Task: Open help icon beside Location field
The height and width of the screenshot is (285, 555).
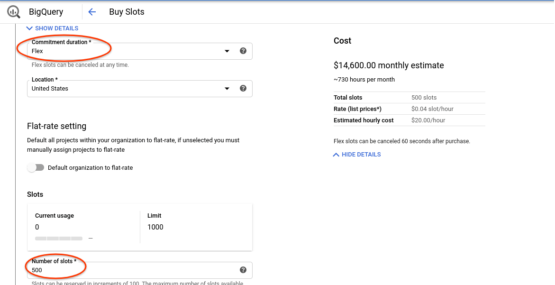Action: click(x=243, y=88)
